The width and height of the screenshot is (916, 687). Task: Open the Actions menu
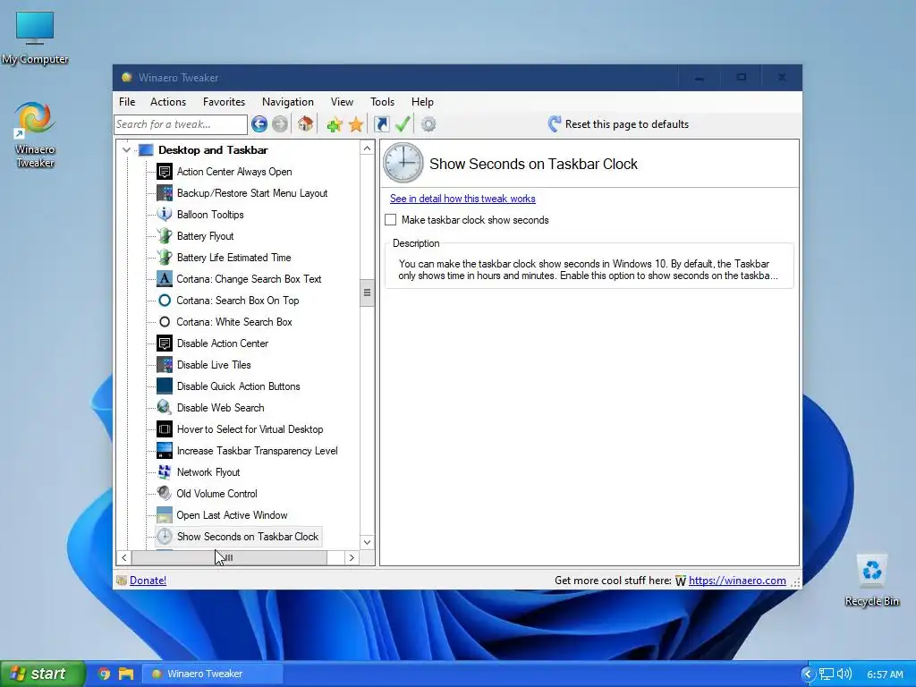coord(168,102)
